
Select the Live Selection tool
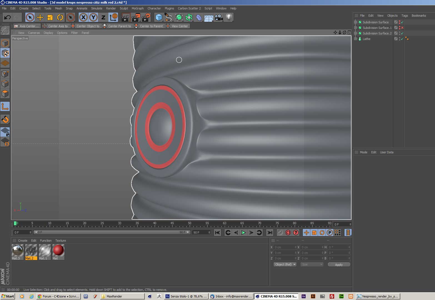point(30,17)
